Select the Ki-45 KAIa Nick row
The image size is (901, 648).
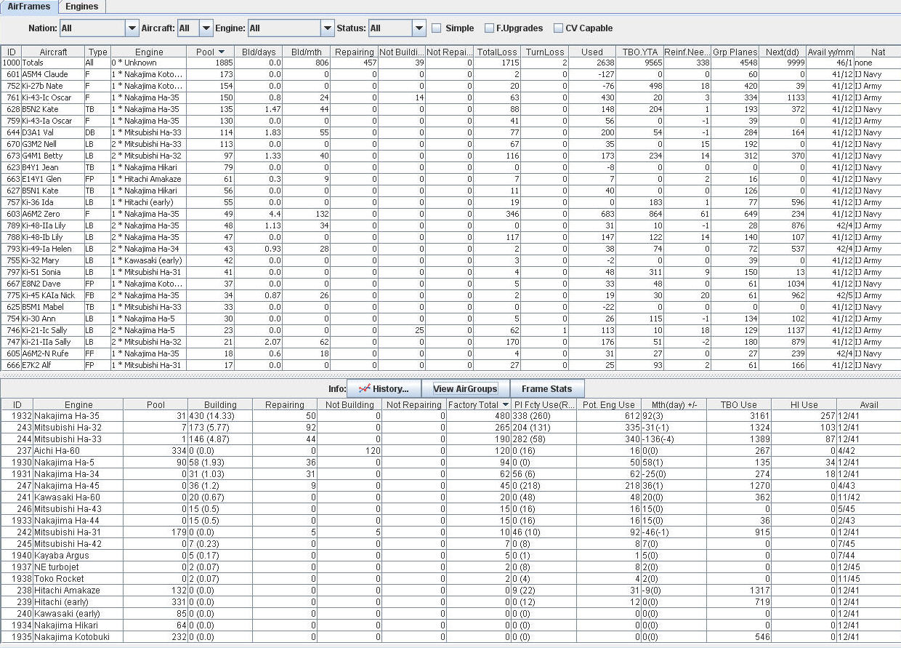pos(450,295)
